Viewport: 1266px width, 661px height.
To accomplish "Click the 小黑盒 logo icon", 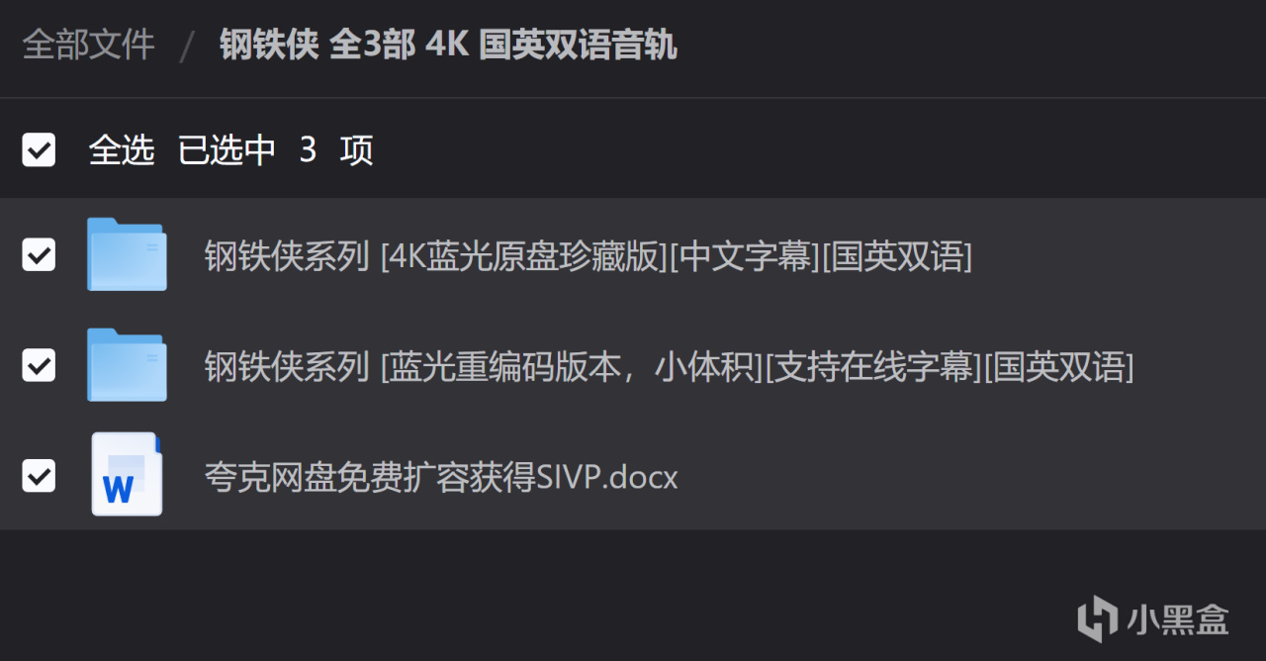I will click(x=1097, y=619).
